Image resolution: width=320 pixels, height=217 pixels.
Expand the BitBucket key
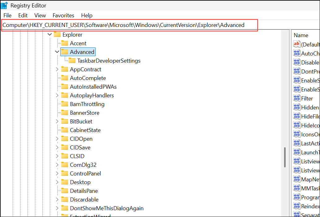57,122
